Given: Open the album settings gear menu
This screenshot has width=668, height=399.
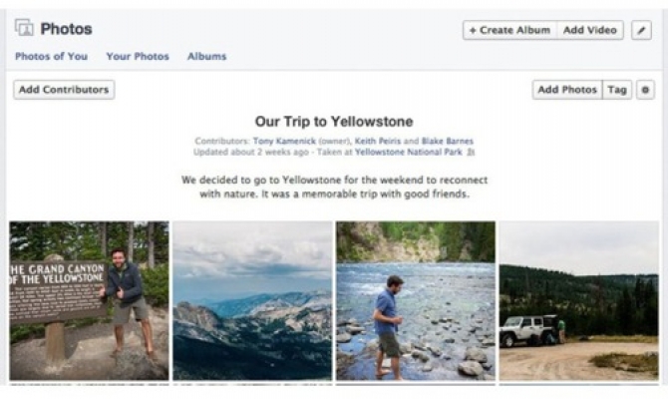Looking at the screenshot, I should (645, 90).
